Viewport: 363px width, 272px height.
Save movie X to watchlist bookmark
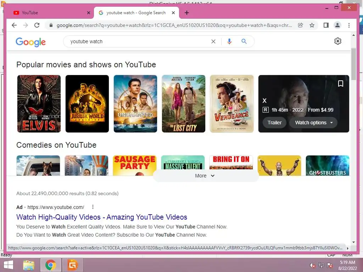[x=341, y=84]
